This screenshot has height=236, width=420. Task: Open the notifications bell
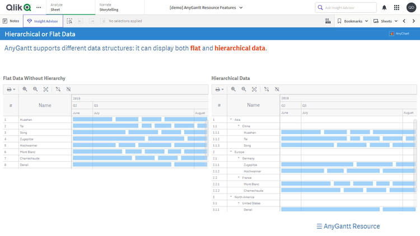click(x=384, y=7)
